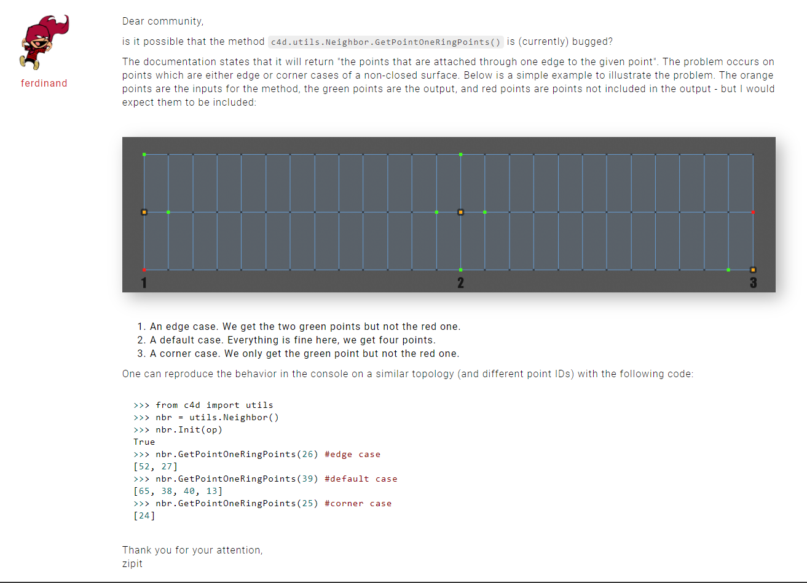Click the 'zipit' signature text
Viewport: 807px width, 583px height.
point(132,563)
